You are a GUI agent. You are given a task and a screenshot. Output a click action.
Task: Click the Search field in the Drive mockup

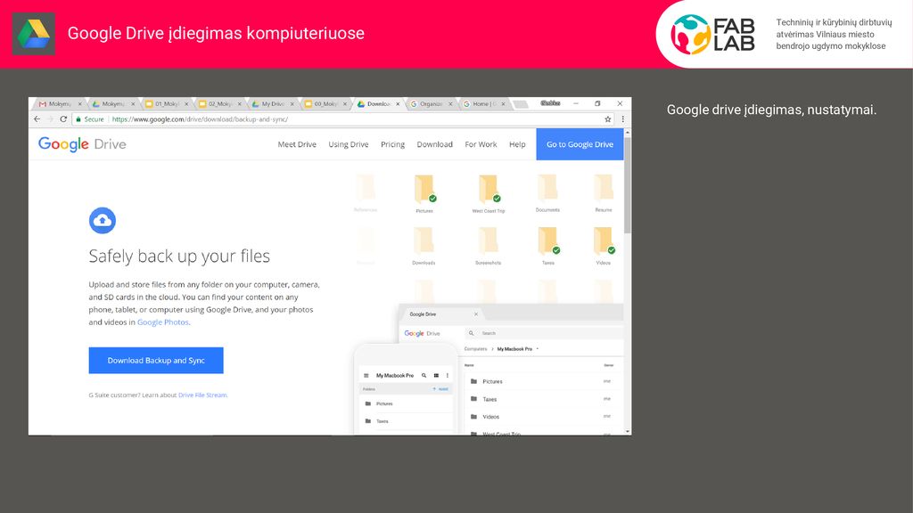[x=545, y=333]
